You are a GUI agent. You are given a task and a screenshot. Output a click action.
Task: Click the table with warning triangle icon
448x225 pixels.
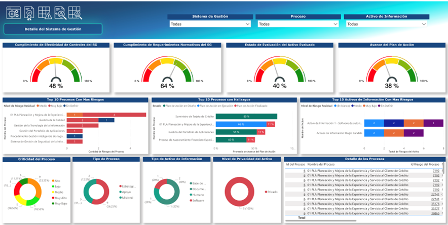[45, 13]
